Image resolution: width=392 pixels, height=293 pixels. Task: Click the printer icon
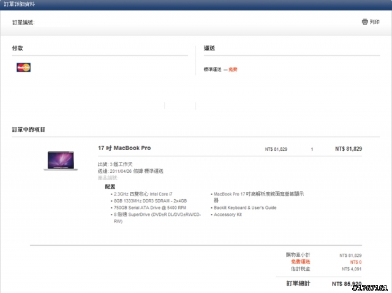point(365,22)
